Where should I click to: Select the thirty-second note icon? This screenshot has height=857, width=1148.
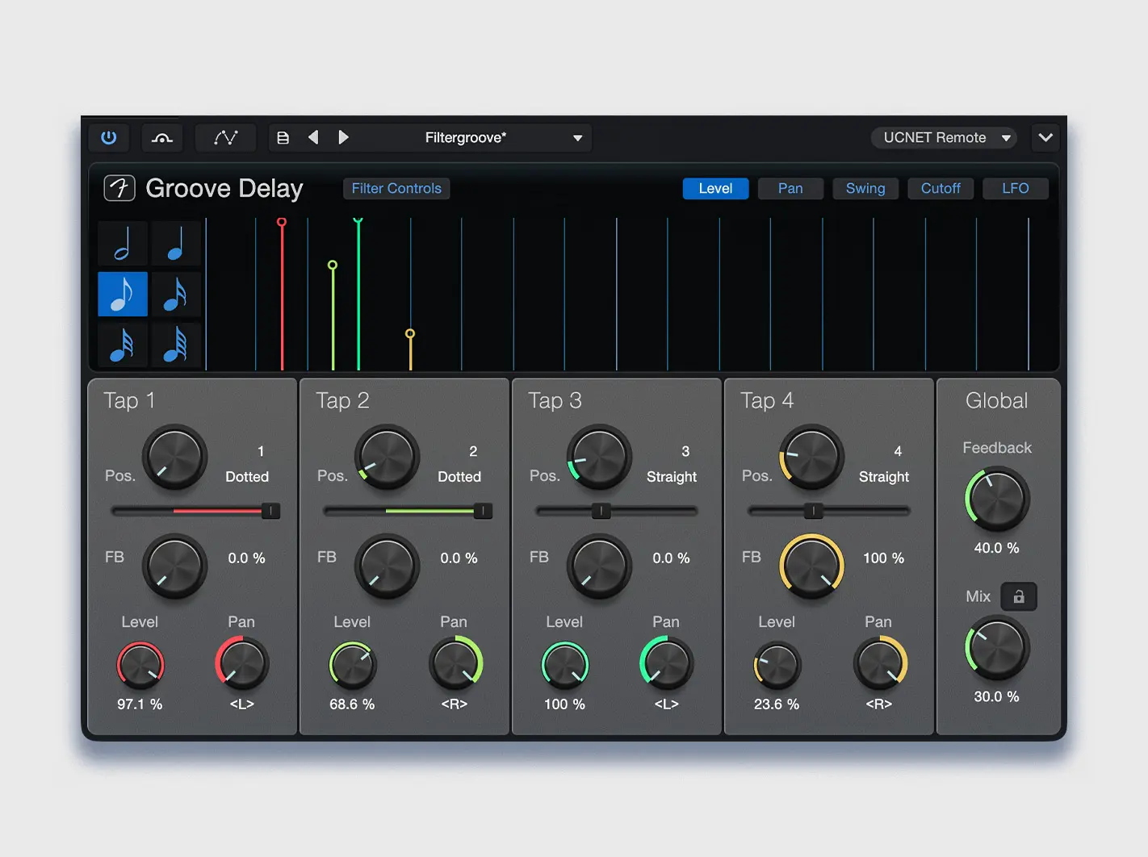pos(122,345)
